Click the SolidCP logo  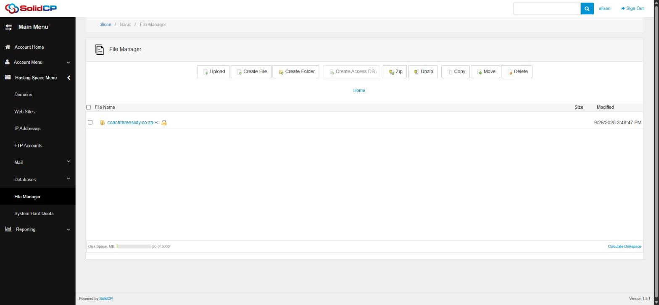(x=30, y=8)
